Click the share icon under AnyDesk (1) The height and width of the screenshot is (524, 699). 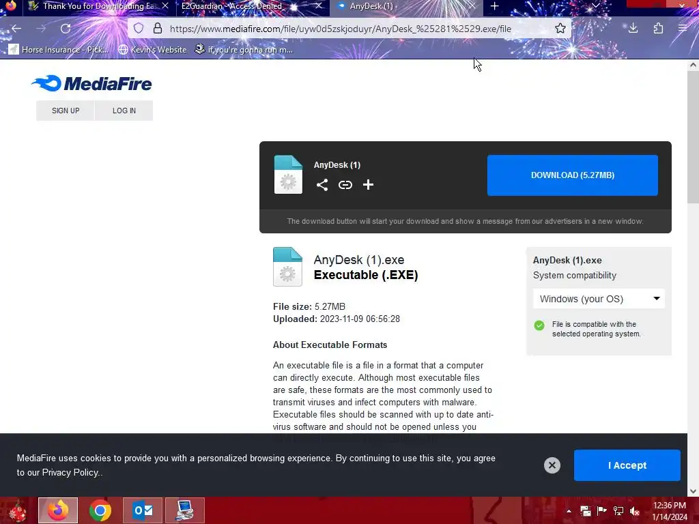click(x=322, y=185)
